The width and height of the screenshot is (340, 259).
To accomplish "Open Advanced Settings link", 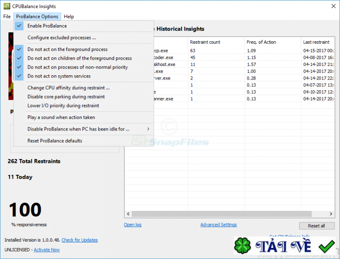I will tap(218, 225).
